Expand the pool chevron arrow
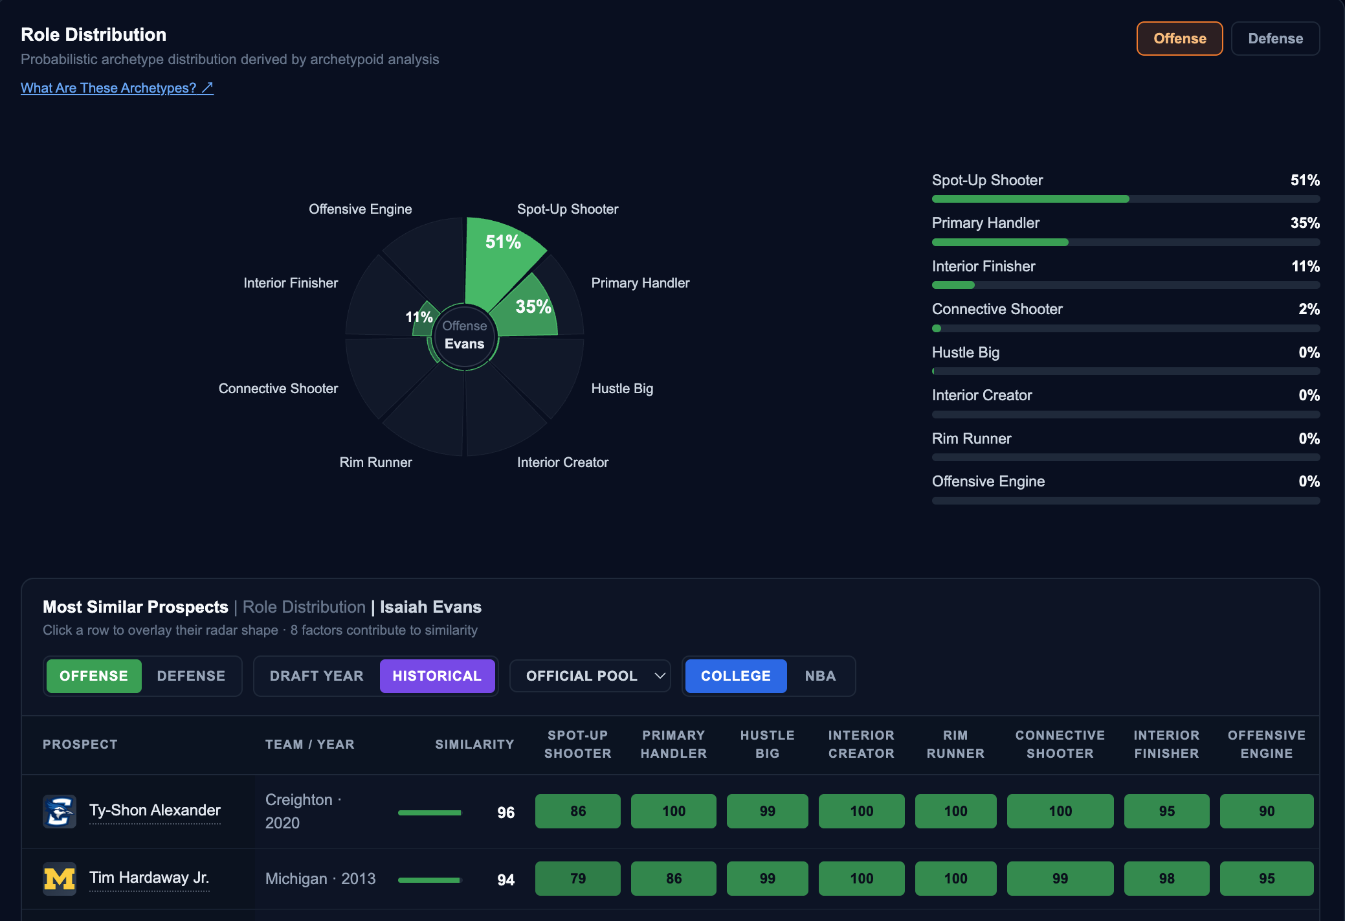This screenshot has width=1345, height=921. pos(660,676)
